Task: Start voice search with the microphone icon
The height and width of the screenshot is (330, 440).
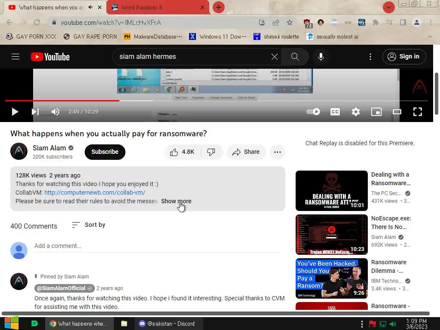Action: coord(321,57)
